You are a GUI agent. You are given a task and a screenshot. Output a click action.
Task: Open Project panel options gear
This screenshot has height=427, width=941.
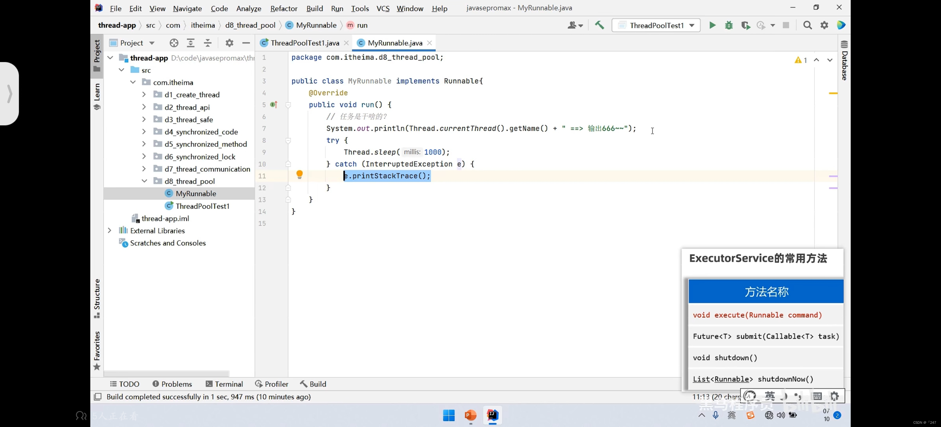click(229, 43)
